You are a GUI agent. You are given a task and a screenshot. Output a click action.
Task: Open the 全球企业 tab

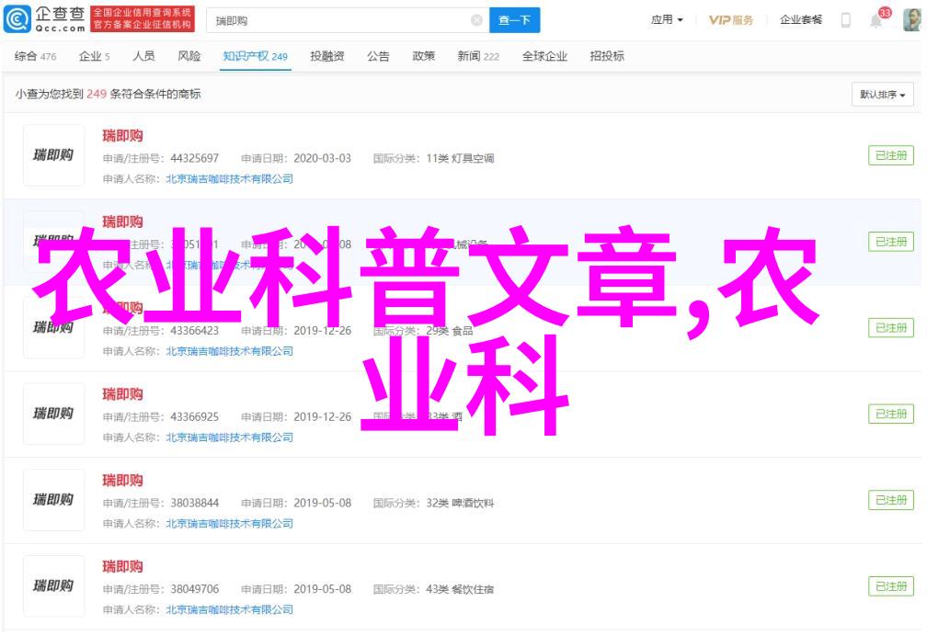[544, 56]
